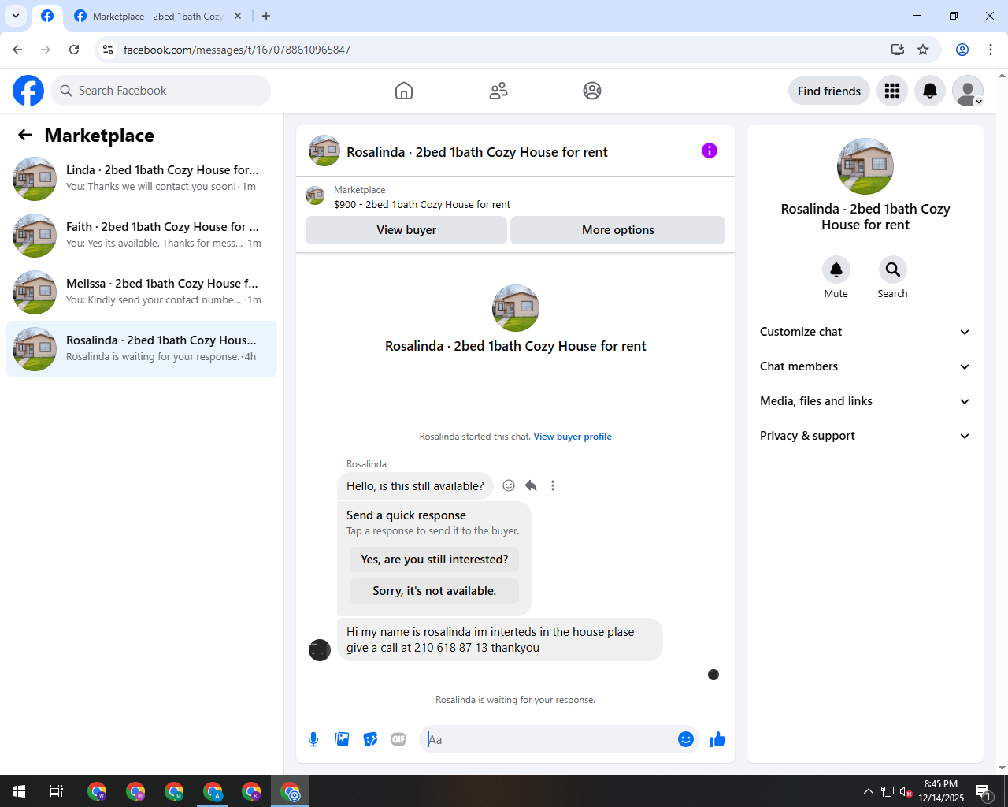
Task: Send 'Sorry, it's not available.' quick response
Action: [x=435, y=591]
